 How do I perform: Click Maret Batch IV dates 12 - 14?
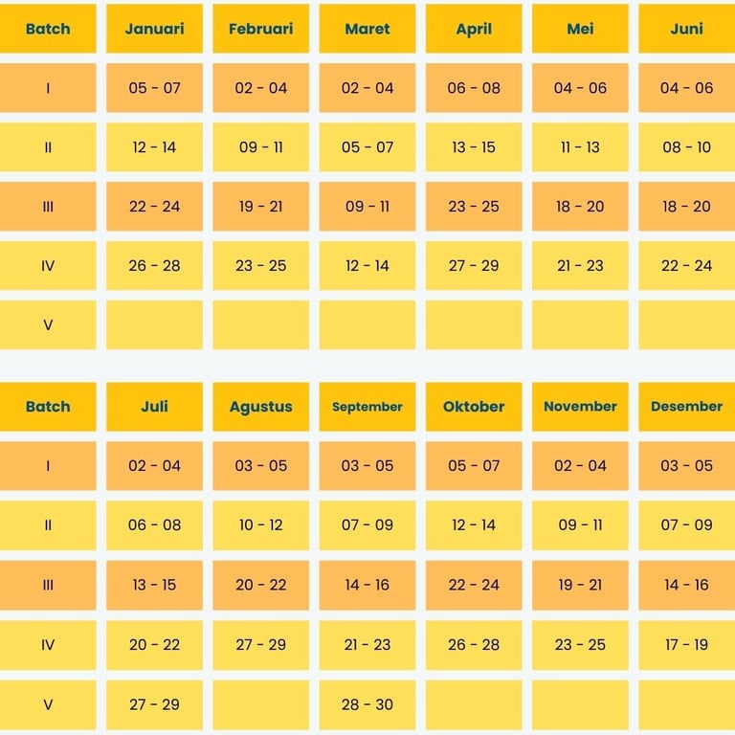coord(367,266)
